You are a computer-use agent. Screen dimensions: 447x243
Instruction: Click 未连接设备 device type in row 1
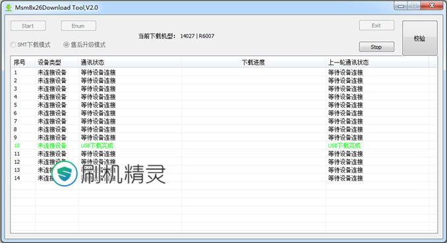click(x=52, y=72)
